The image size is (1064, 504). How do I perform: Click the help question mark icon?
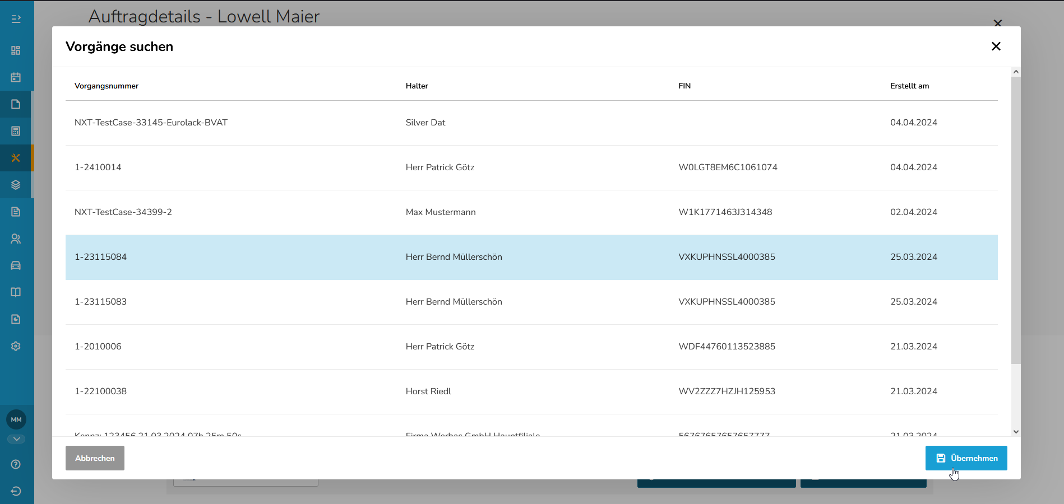pos(16,464)
